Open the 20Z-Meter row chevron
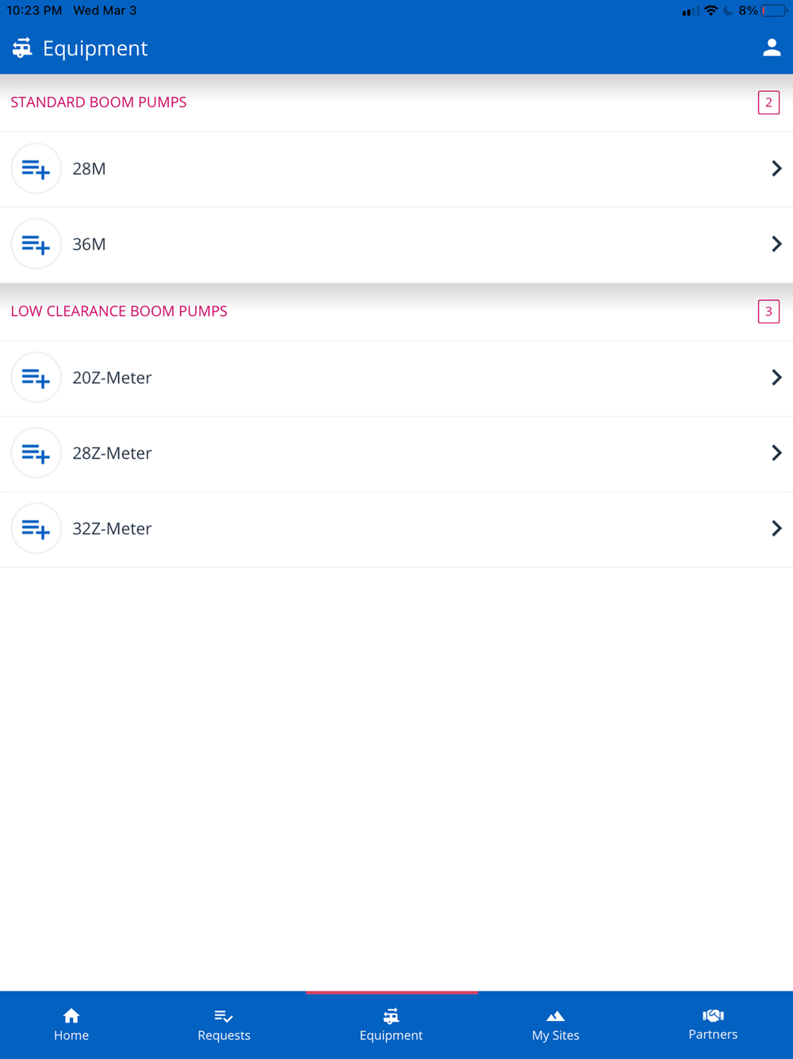The width and height of the screenshot is (793, 1059). coord(776,377)
